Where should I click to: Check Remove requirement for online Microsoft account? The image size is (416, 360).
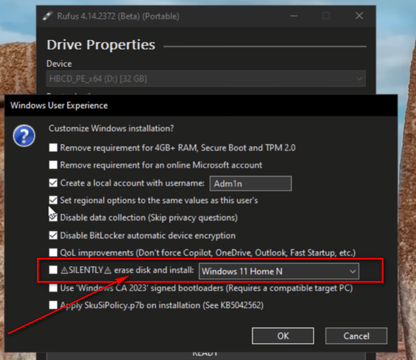(53, 165)
